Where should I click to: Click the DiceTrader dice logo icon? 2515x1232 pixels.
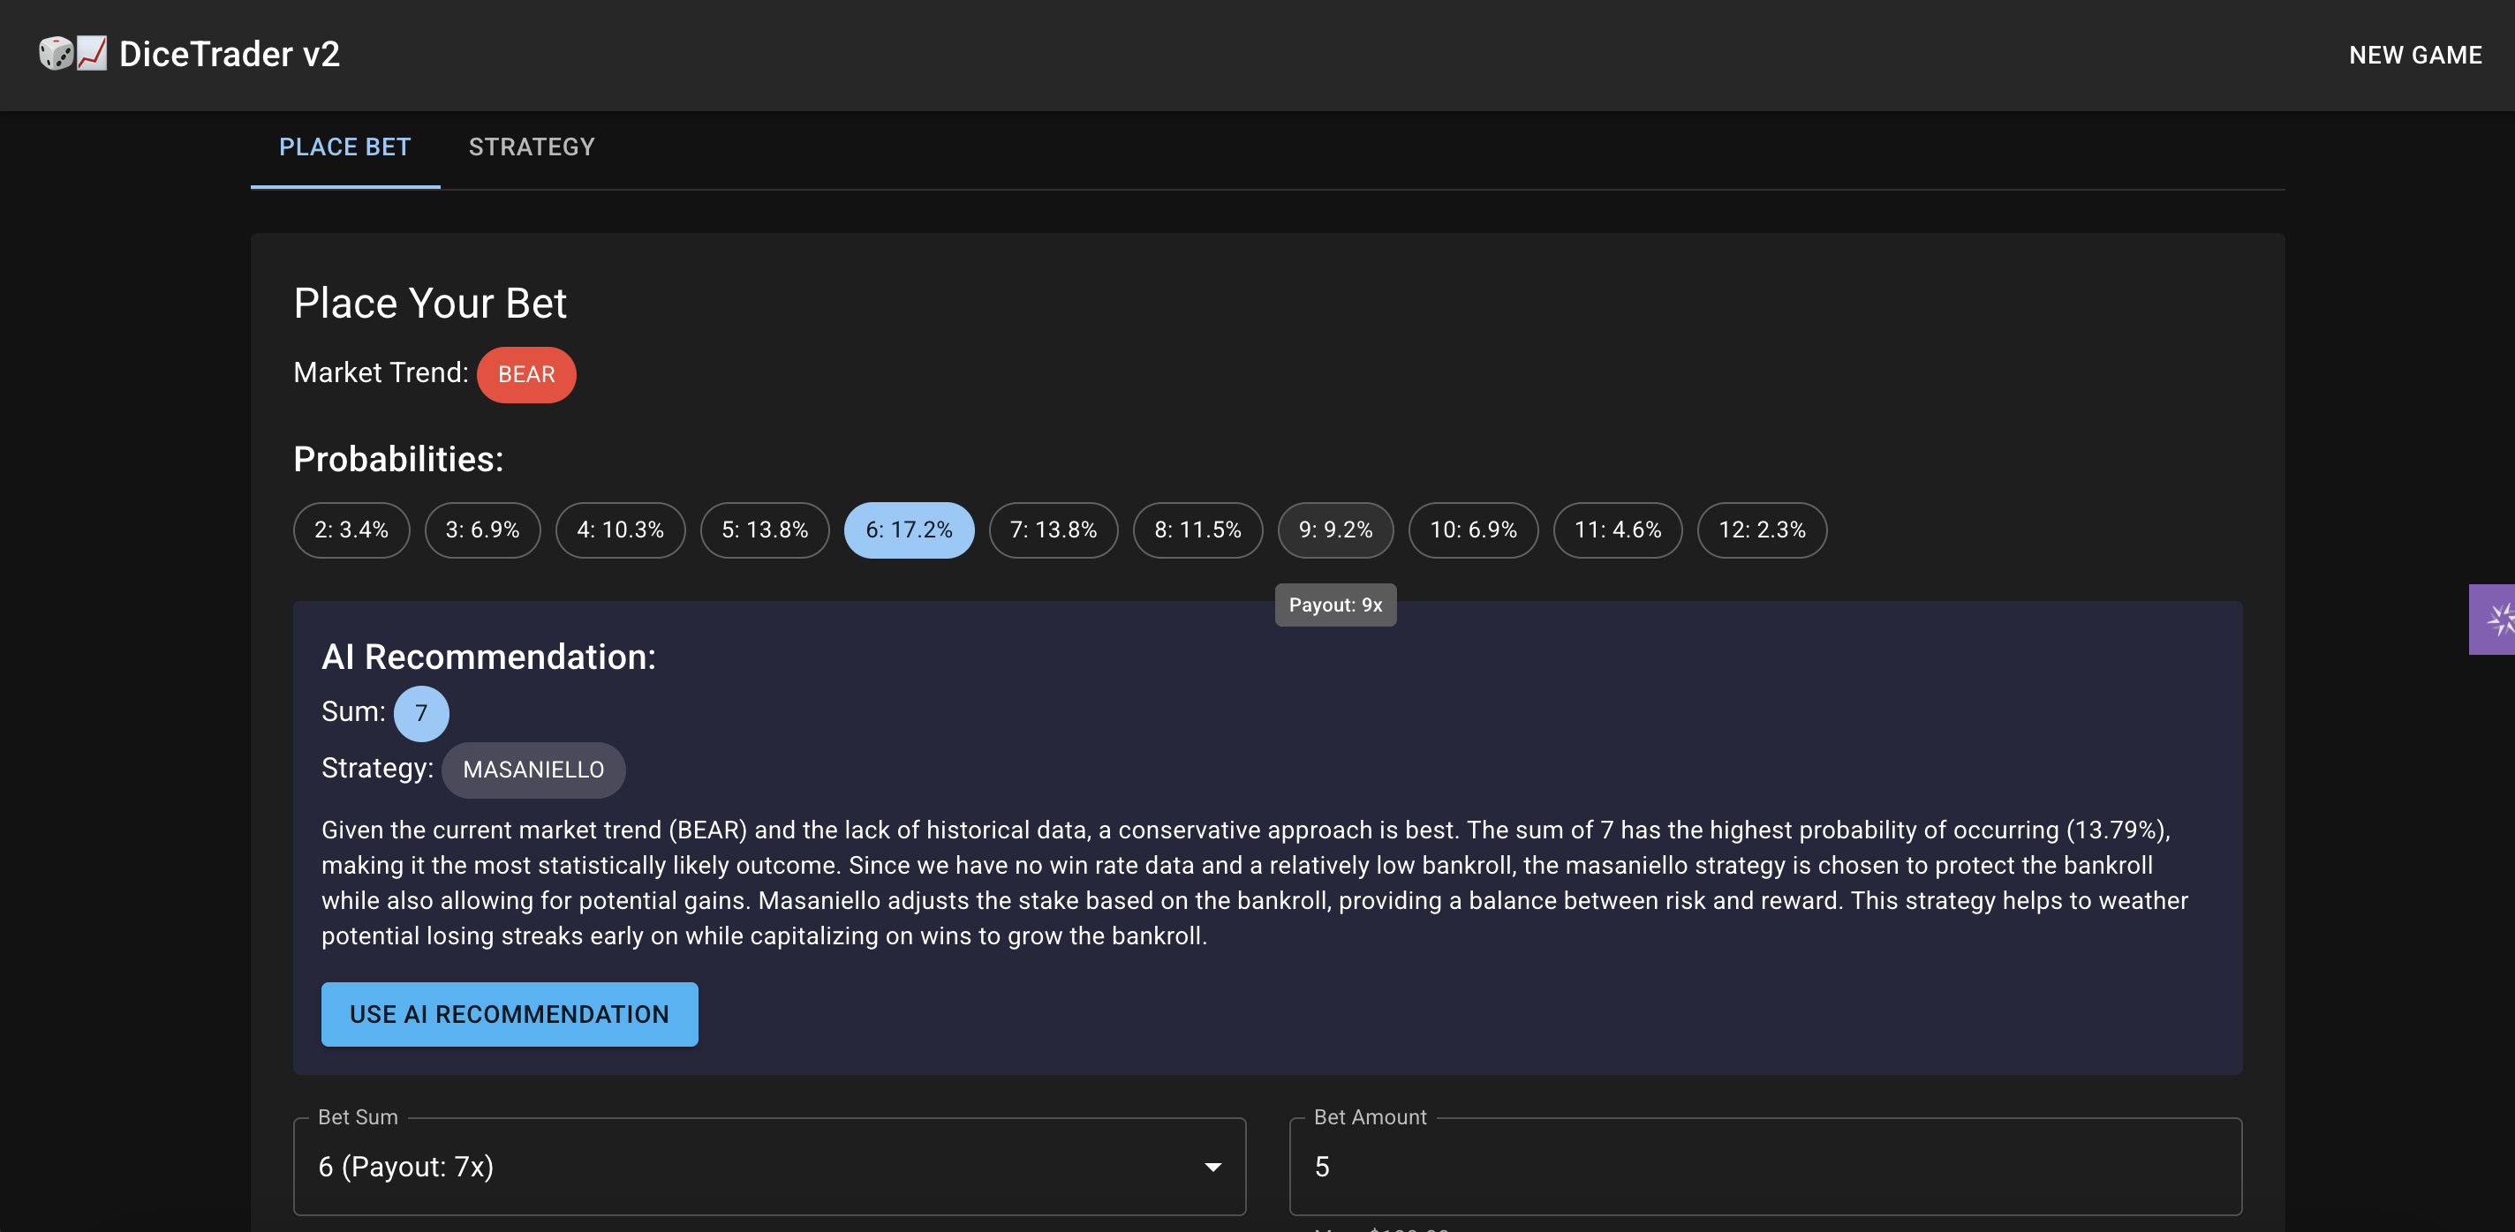(x=57, y=54)
